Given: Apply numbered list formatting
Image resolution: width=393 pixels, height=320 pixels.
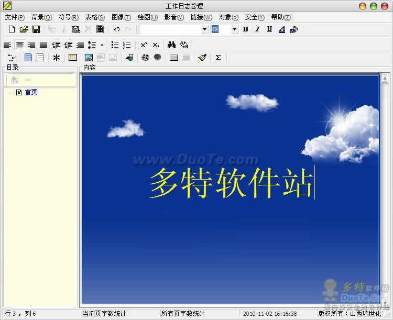Looking at the screenshot, I should point(127,45).
